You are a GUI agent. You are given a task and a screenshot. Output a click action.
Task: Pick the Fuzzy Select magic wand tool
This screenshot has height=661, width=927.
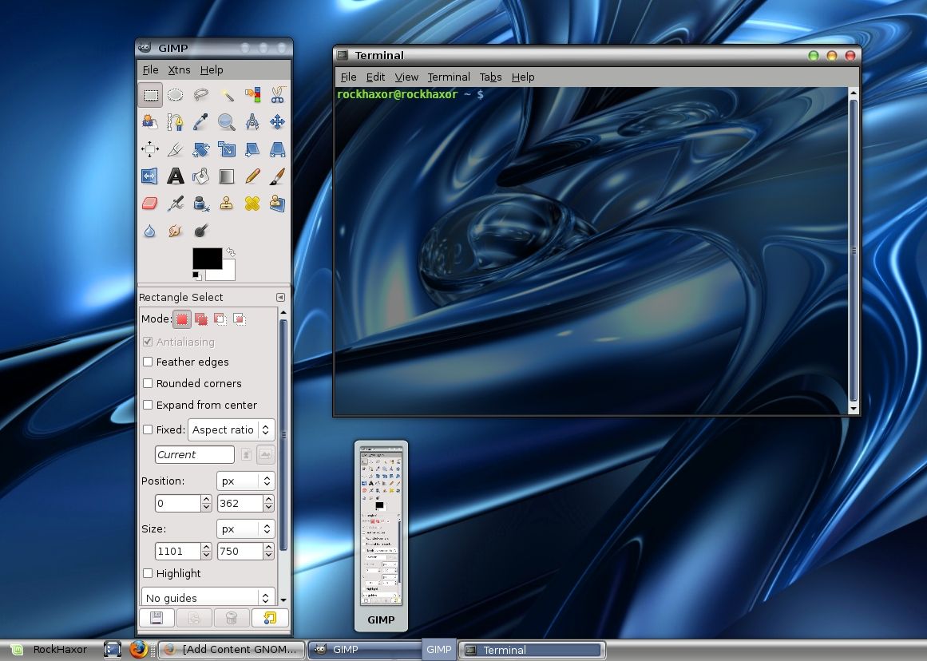tap(227, 94)
